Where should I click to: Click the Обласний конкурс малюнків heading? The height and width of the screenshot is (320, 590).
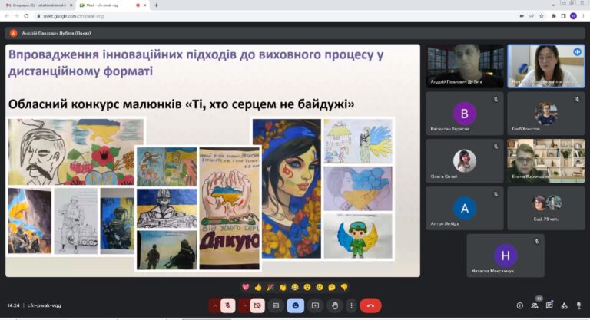click(181, 104)
